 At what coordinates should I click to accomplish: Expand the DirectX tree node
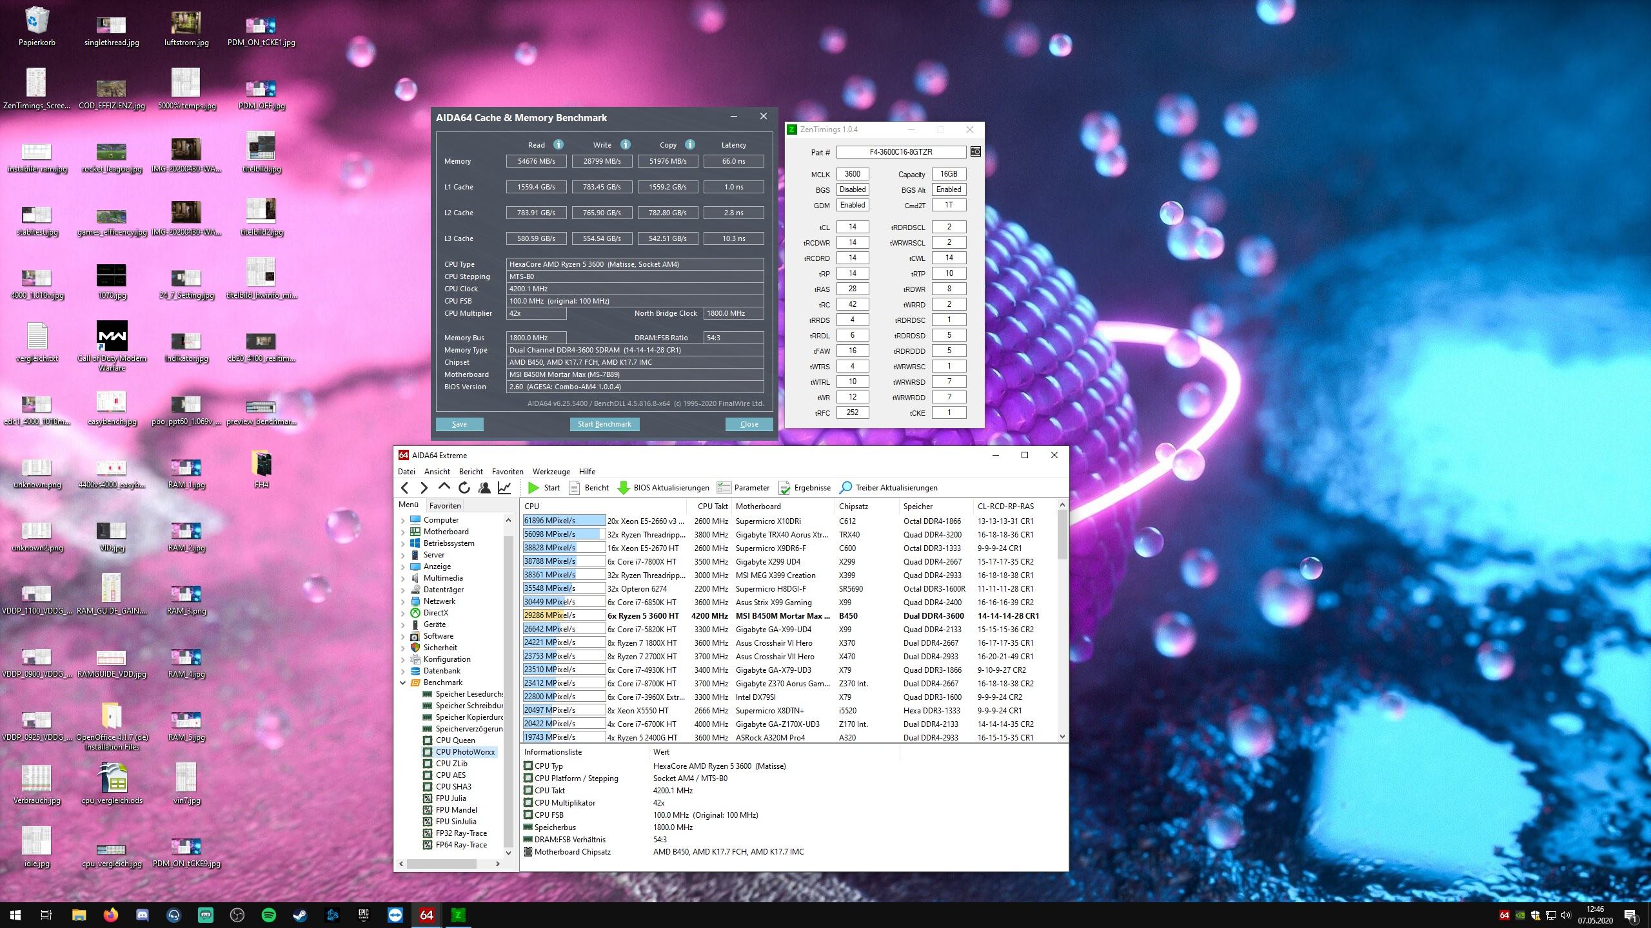click(x=403, y=613)
